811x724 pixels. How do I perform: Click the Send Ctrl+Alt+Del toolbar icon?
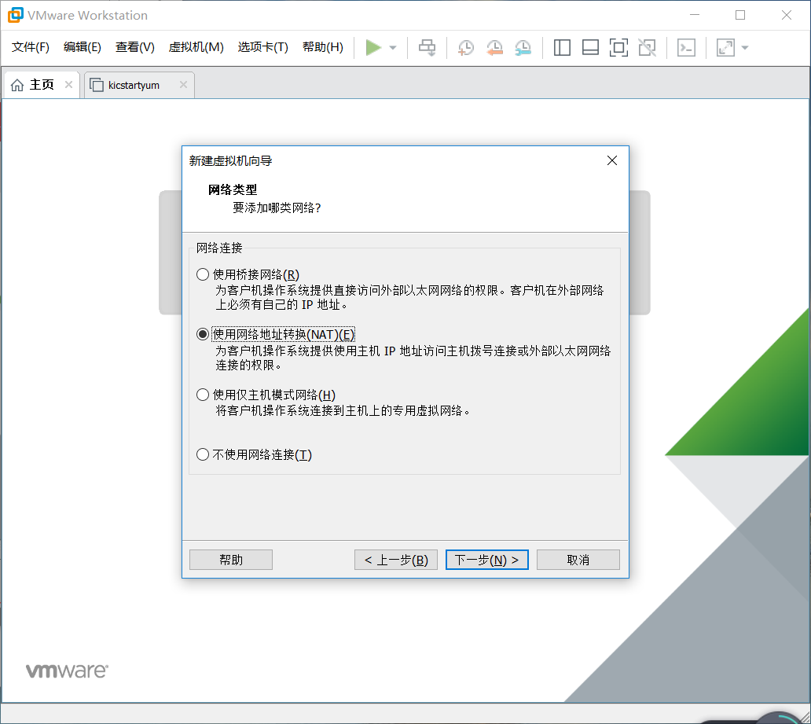click(x=428, y=48)
